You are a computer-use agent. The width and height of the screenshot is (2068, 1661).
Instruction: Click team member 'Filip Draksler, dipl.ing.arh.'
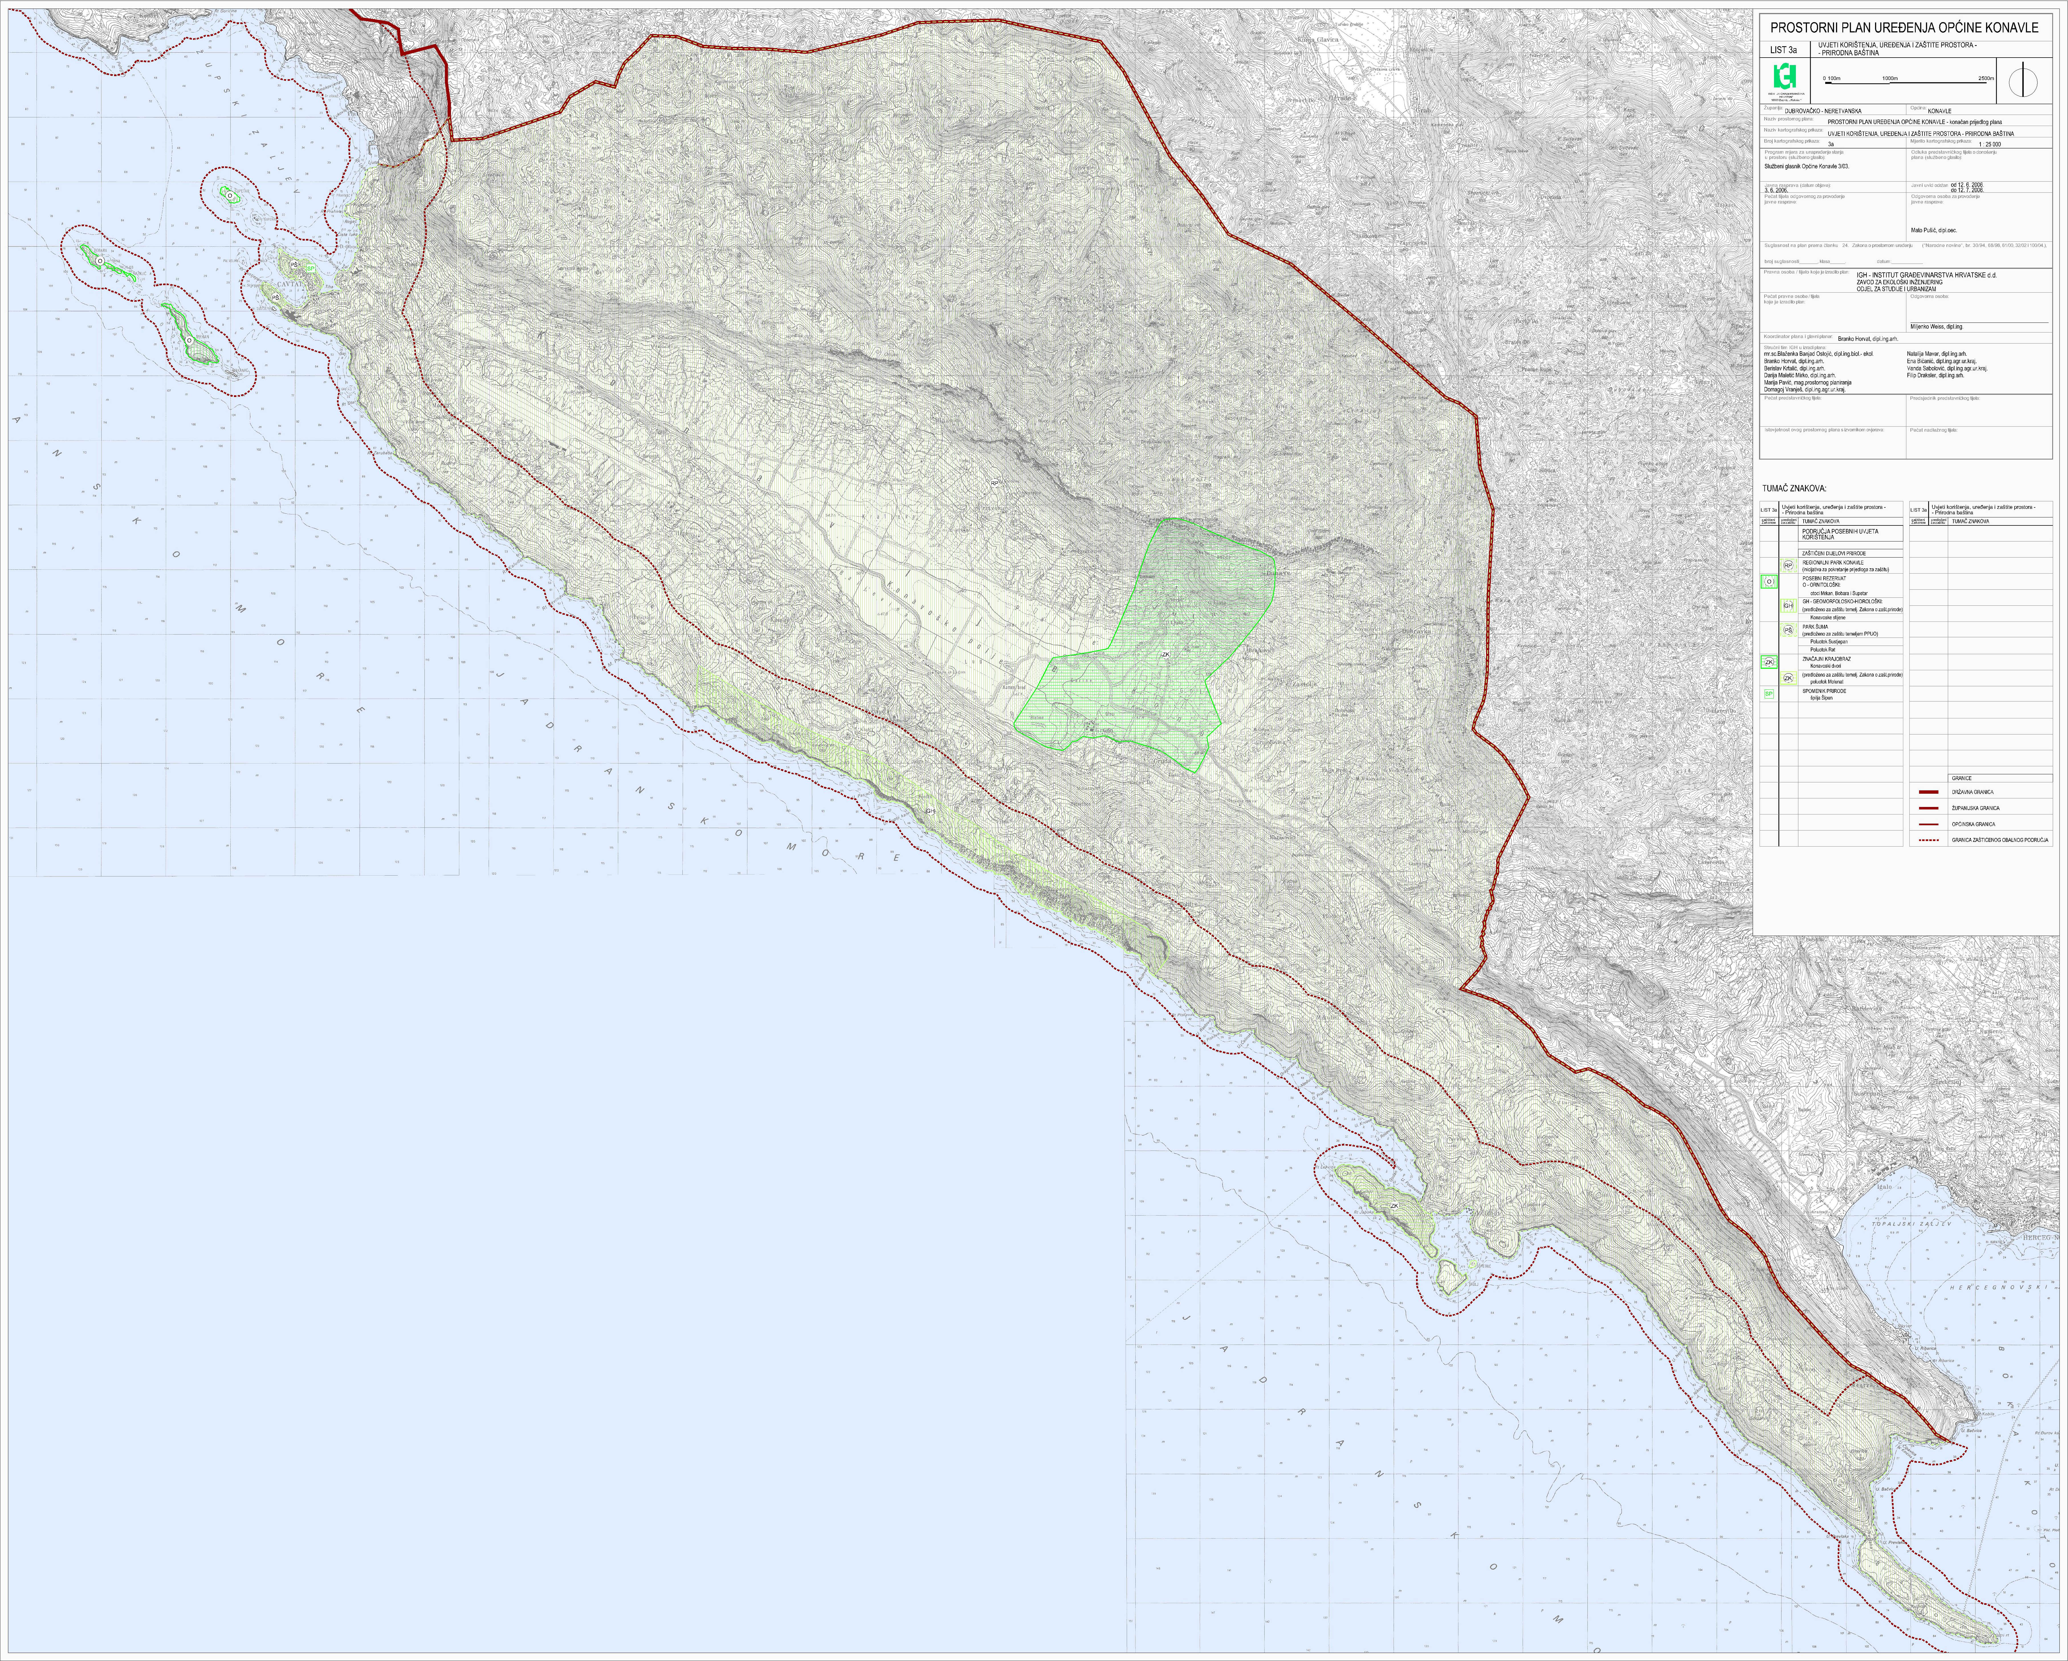pyautogui.click(x=1935, y=375)
